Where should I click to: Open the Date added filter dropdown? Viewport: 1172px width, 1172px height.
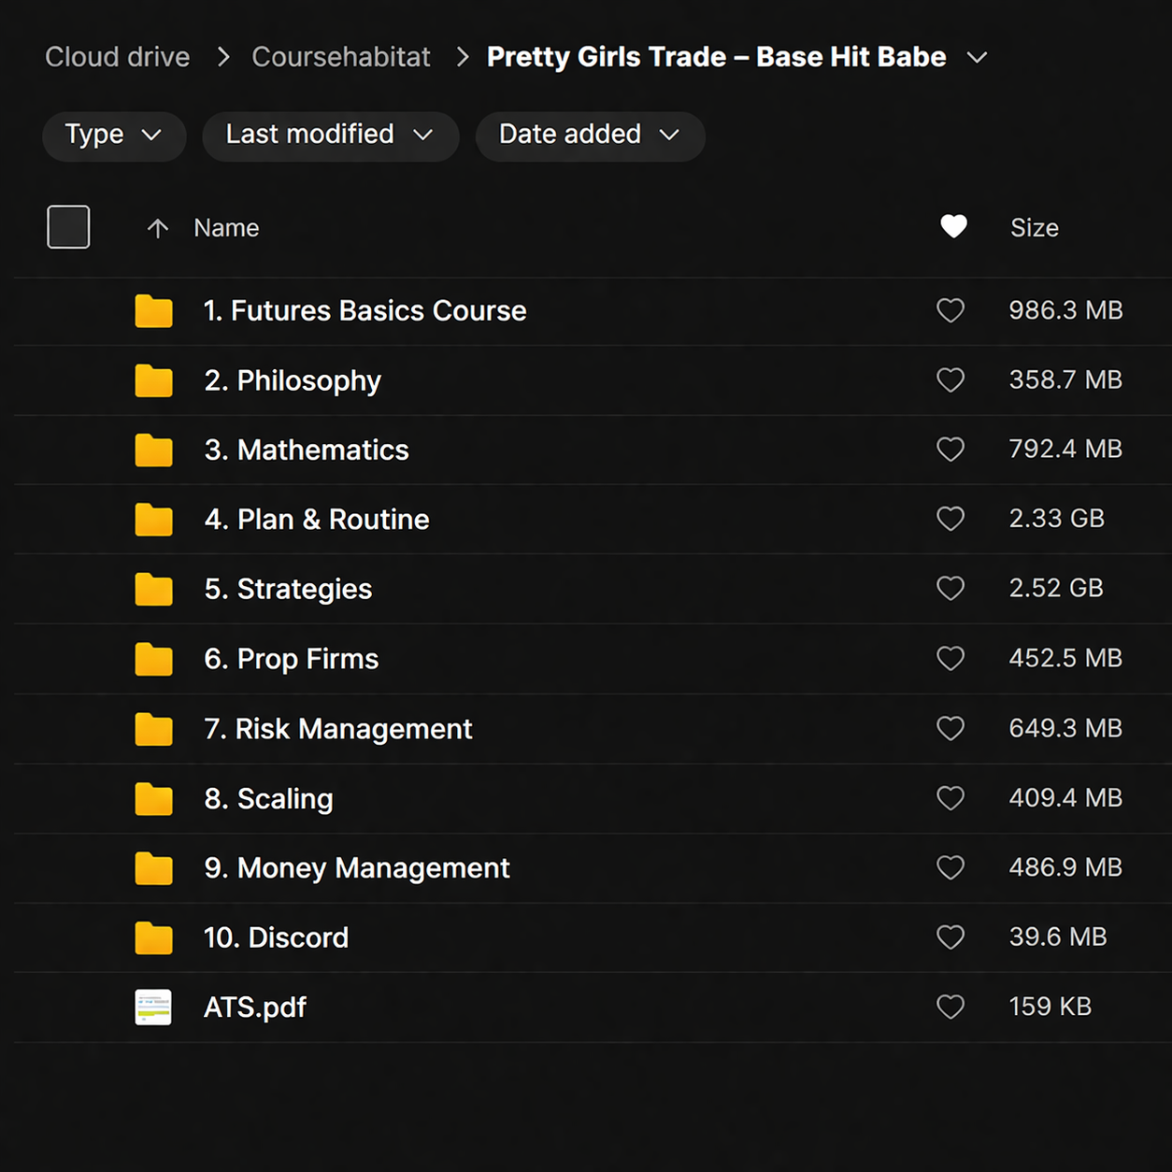[589, 136]
